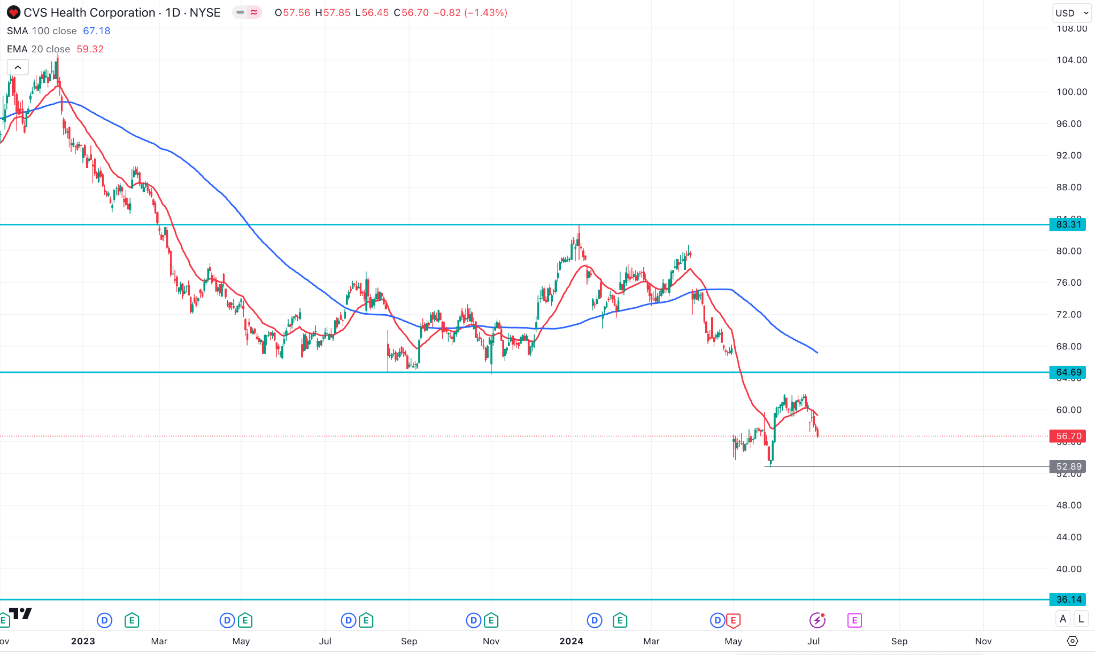
Task: Click the 2024 year label on time axis
Action: 571,641
